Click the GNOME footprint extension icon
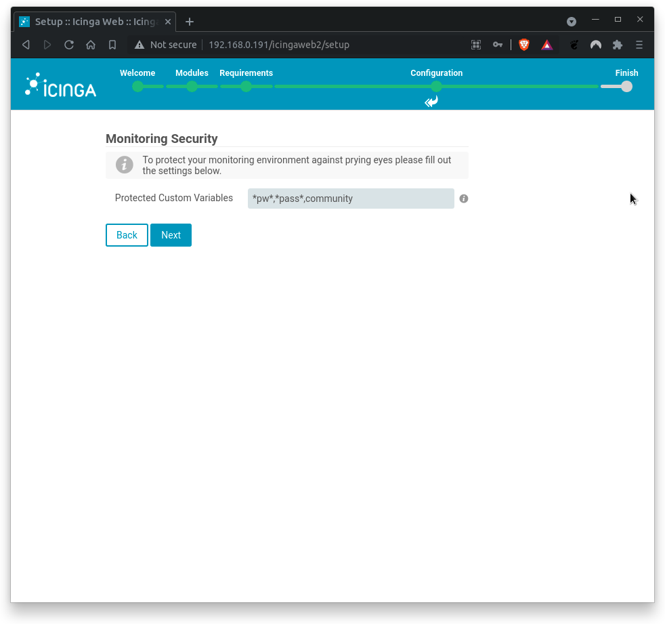 tap(574, 45)
